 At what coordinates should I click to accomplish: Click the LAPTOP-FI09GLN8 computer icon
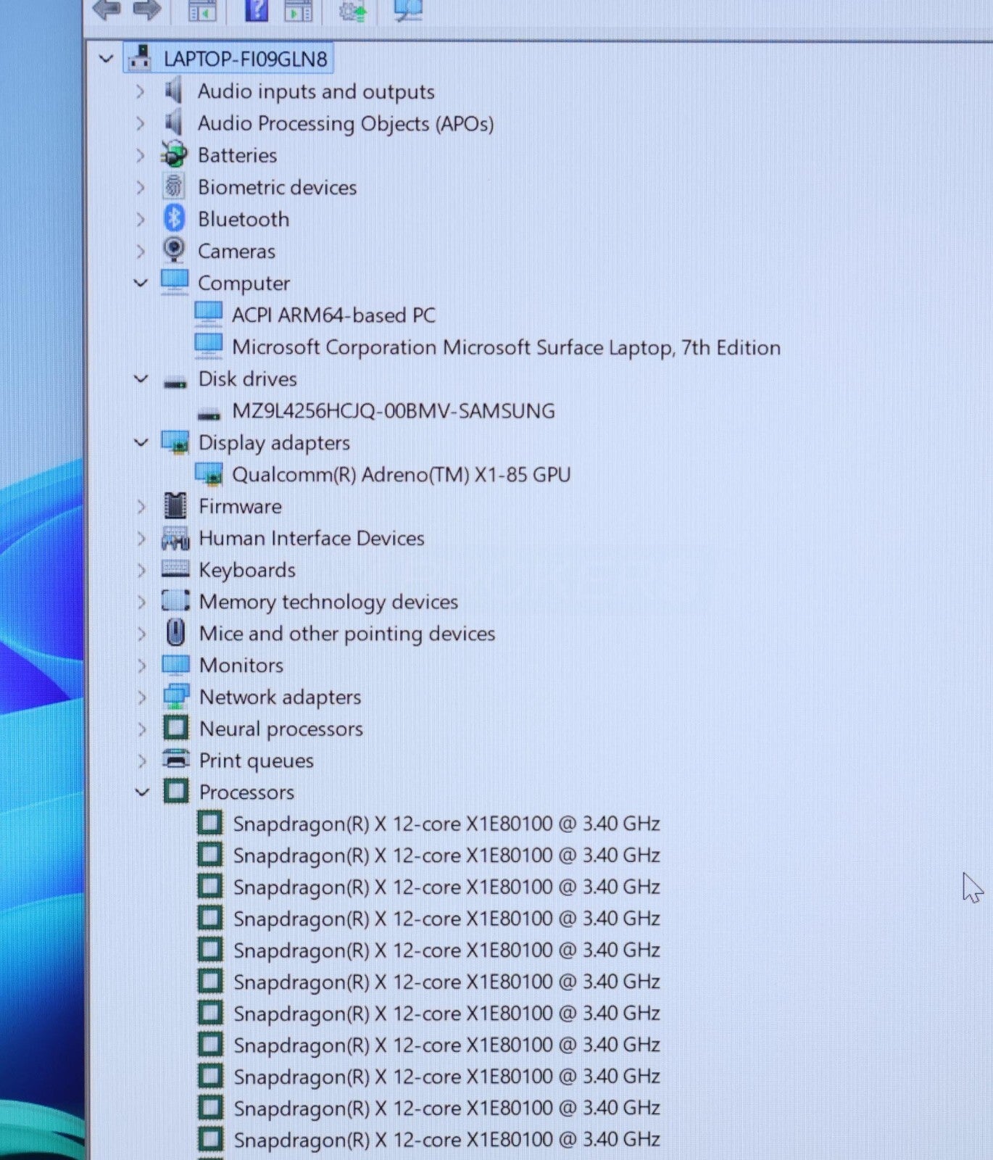[141, 58]
